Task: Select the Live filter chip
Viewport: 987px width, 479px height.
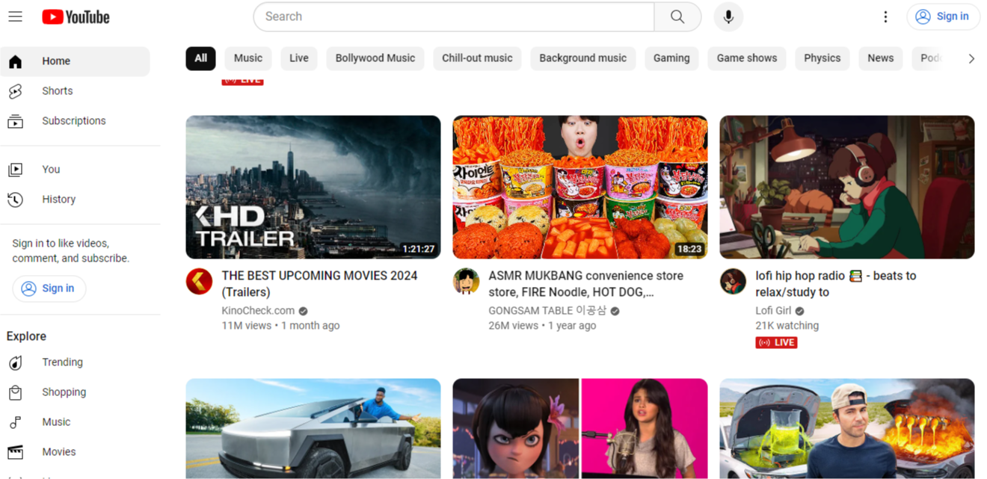Action: (299, 58)
